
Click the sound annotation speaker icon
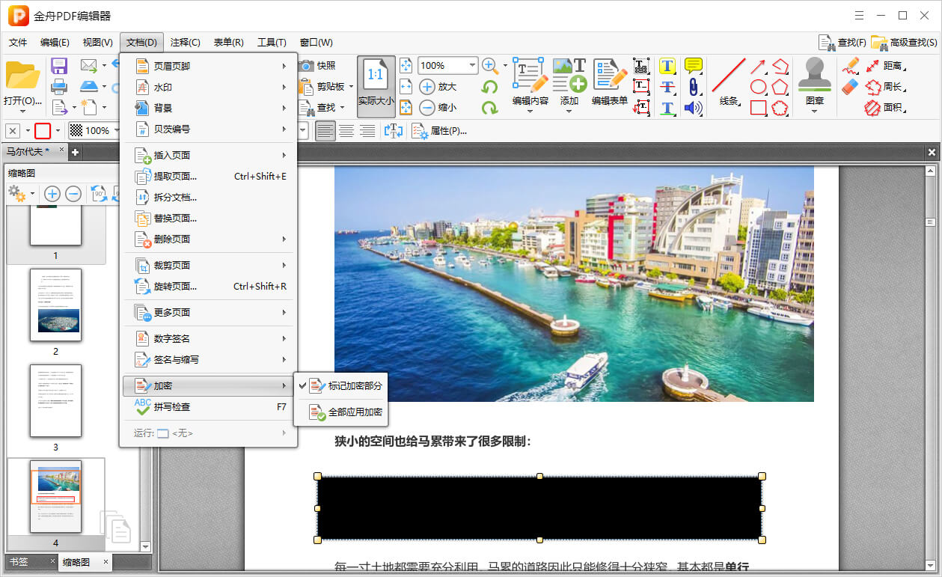point(693,108)
